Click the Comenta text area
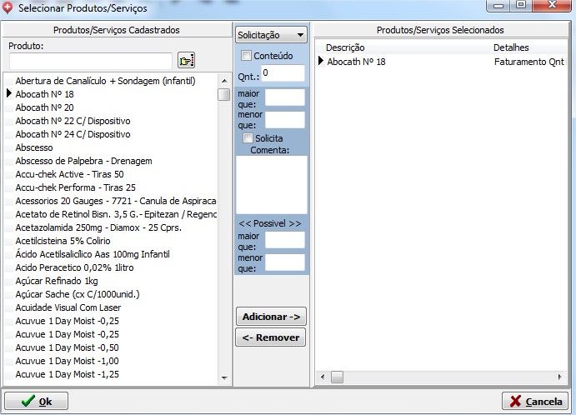Image resolution: width=576 pixels, height=415 pixels. 271,184
